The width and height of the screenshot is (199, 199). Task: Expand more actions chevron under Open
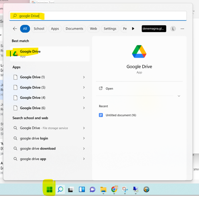click(179, 96)
